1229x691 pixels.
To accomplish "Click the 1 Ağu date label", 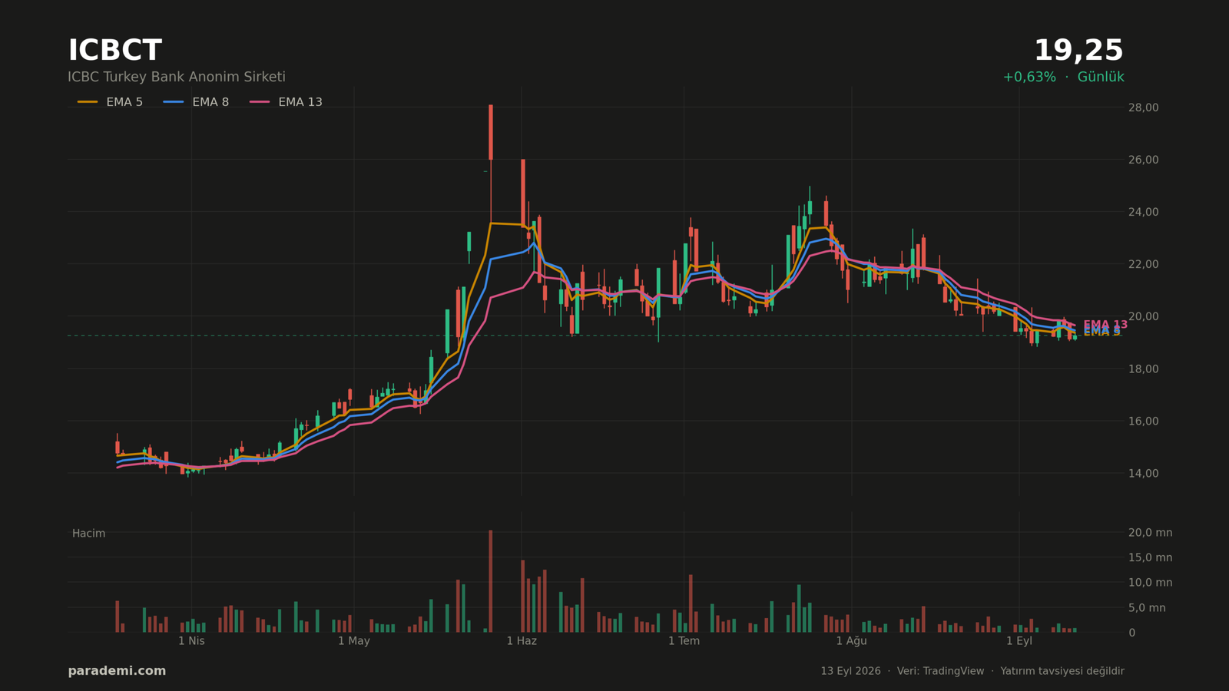I will [851, 641].
